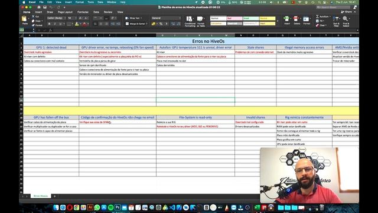The height and width of the screenshot is (213, 378).
Task: Select the 'Stale shares' header cell
Action: click(256, 47)
